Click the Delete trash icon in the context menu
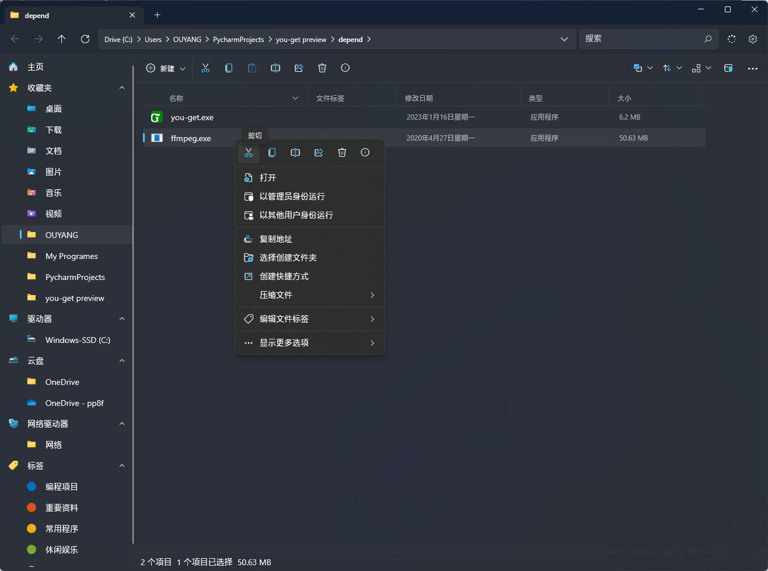This screenshot has height=571, width=768. pos(342,153)
